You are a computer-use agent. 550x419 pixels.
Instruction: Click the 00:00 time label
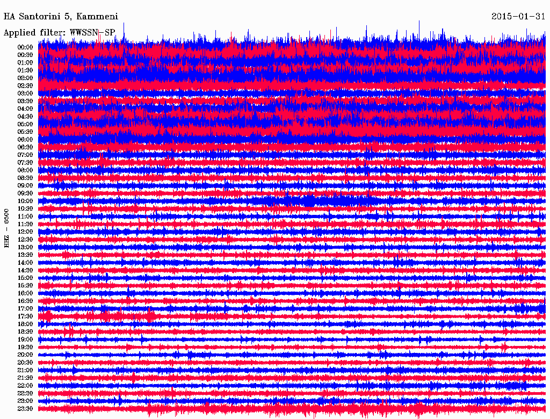(25, 47)
